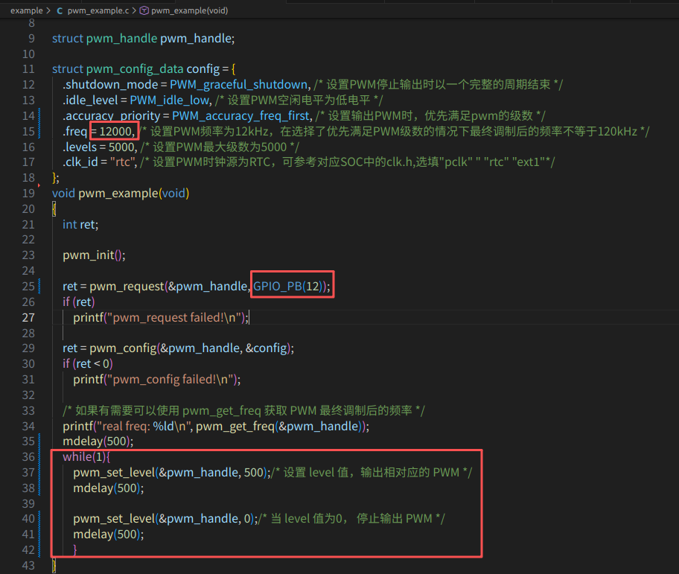Click pwm_request function call
The image size is (679, 574).
127,286
